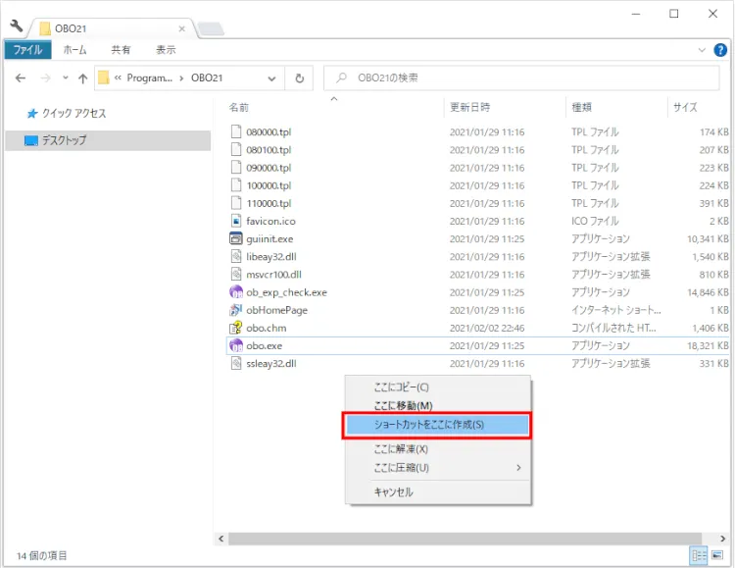Open the ここに圧縮(U) submenu arrow
This screenshot has height=568, width=735.
click(518, 468)
